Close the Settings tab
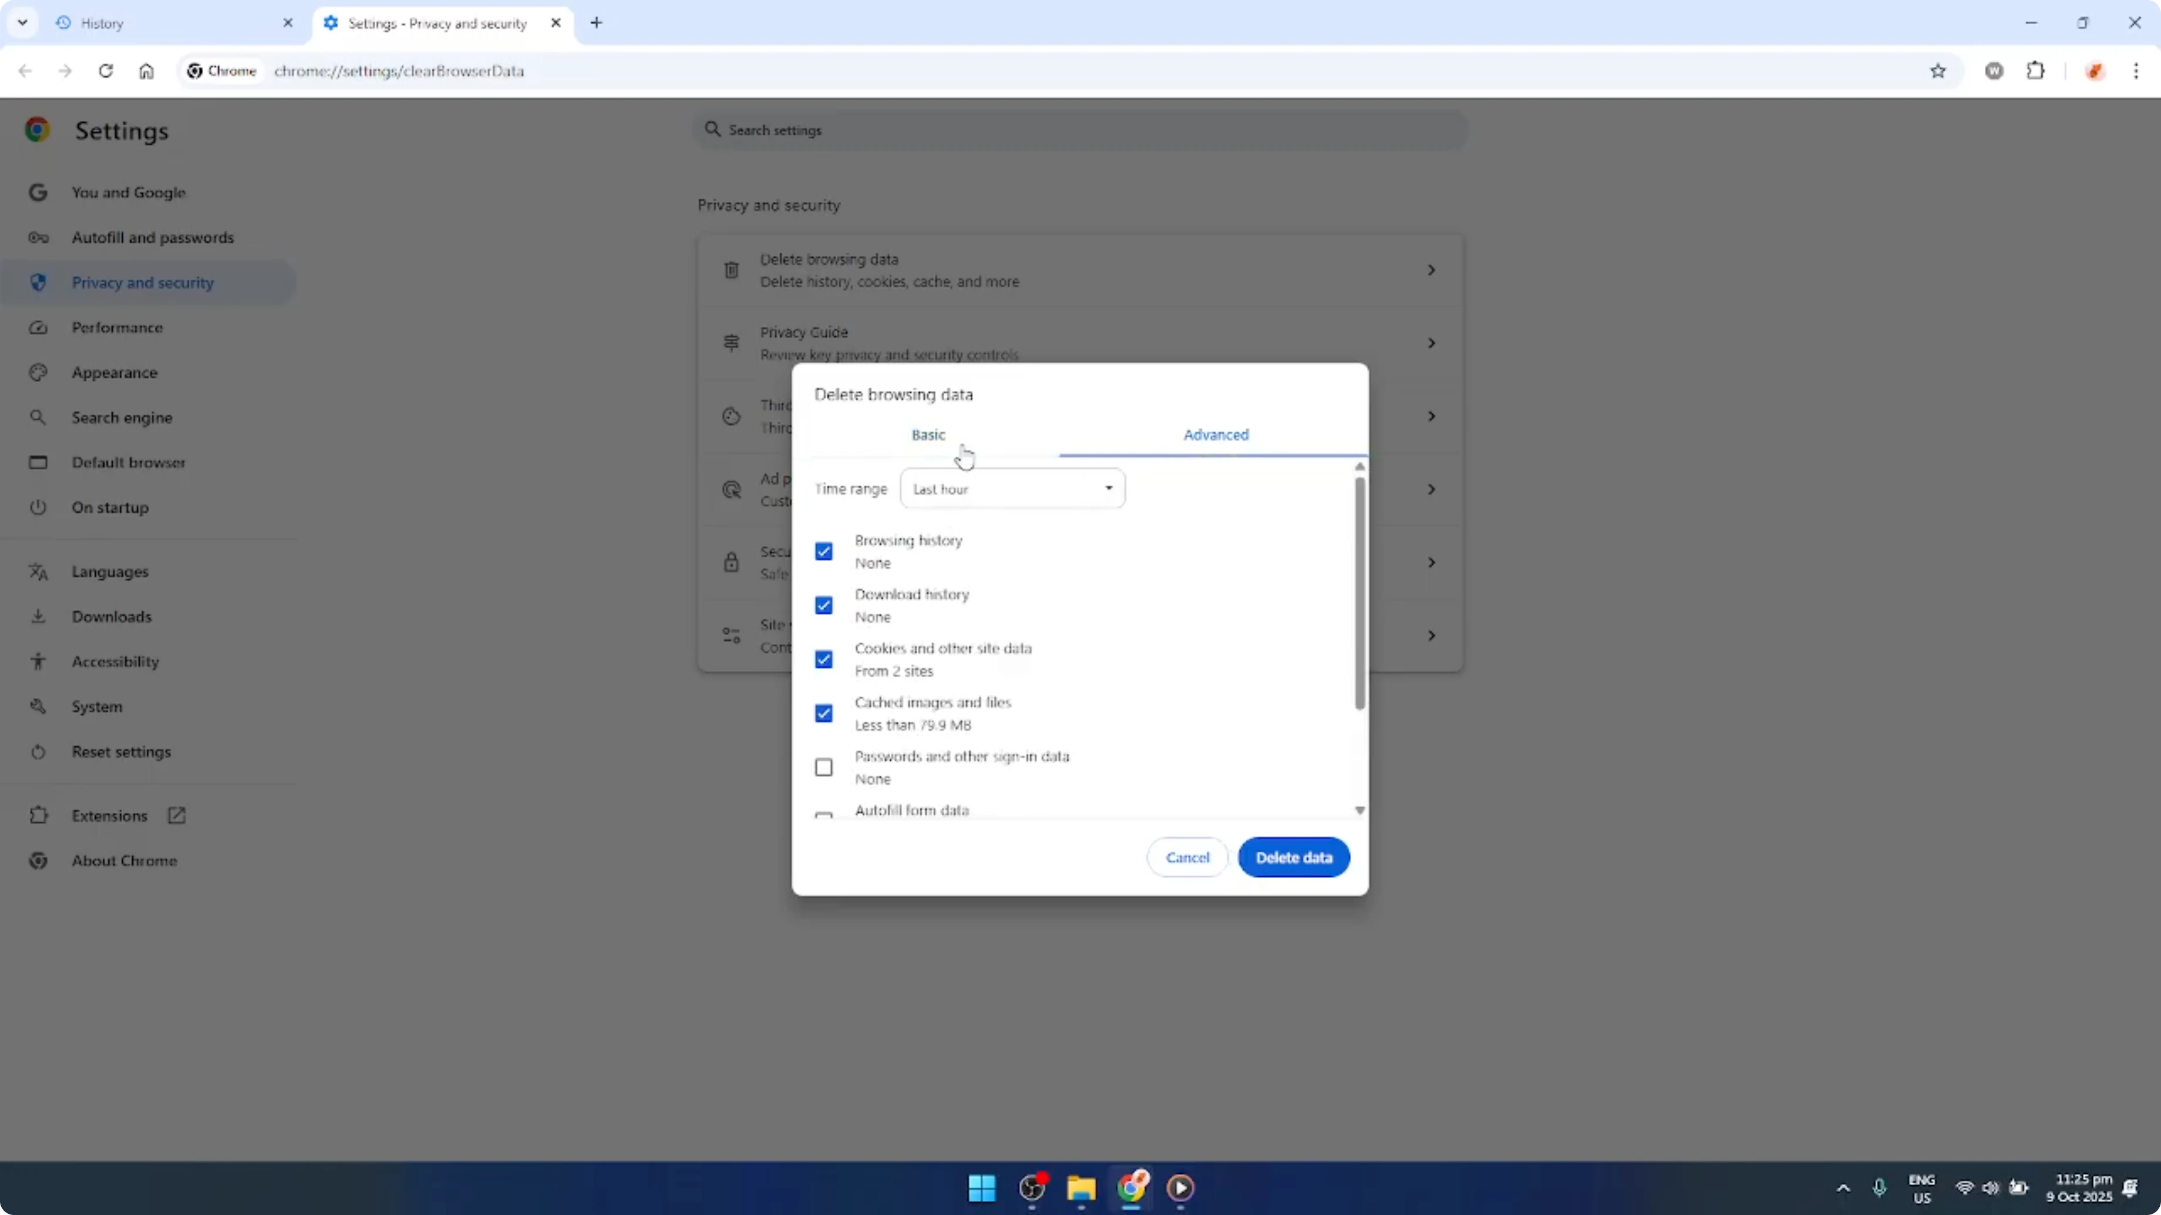2161x1215 pixels. click(x=556, y=23)
